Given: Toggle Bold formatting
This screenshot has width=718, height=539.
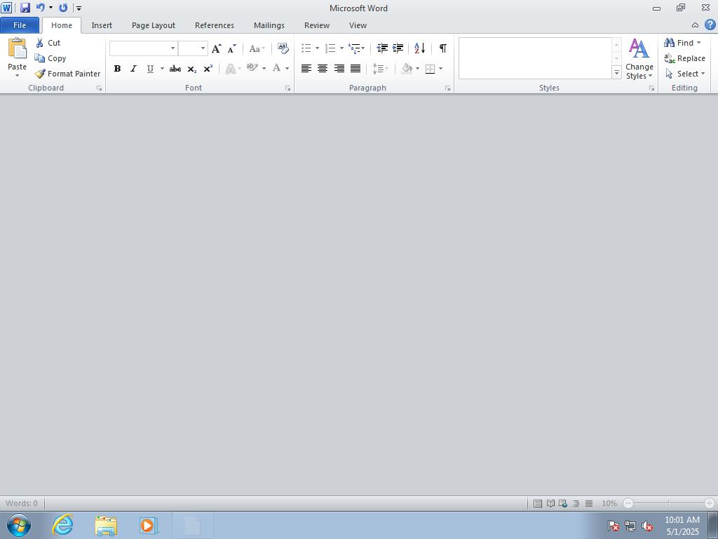Looking at the screenshot, I should tap(117, 69).
